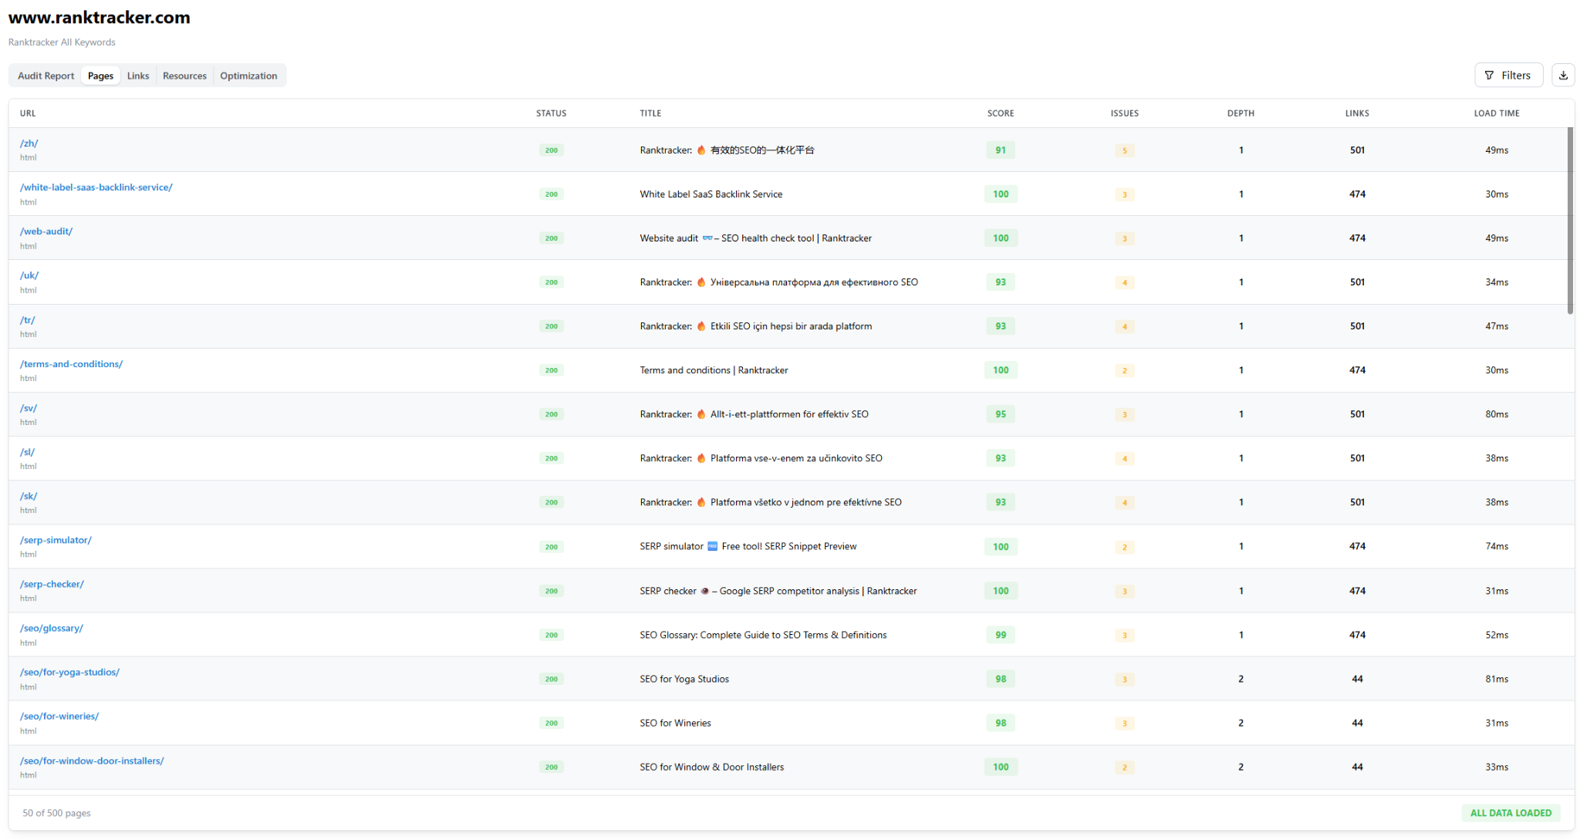Viewport: 1580px width, 840px height.
Task: Open the Links tab
Action: 138,76
